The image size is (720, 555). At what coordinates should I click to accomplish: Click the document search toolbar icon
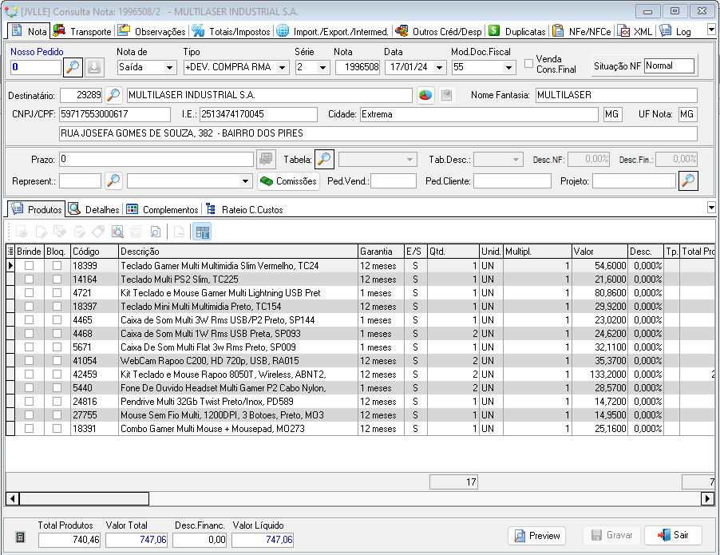pyautogui.click(x=156, y=232)
